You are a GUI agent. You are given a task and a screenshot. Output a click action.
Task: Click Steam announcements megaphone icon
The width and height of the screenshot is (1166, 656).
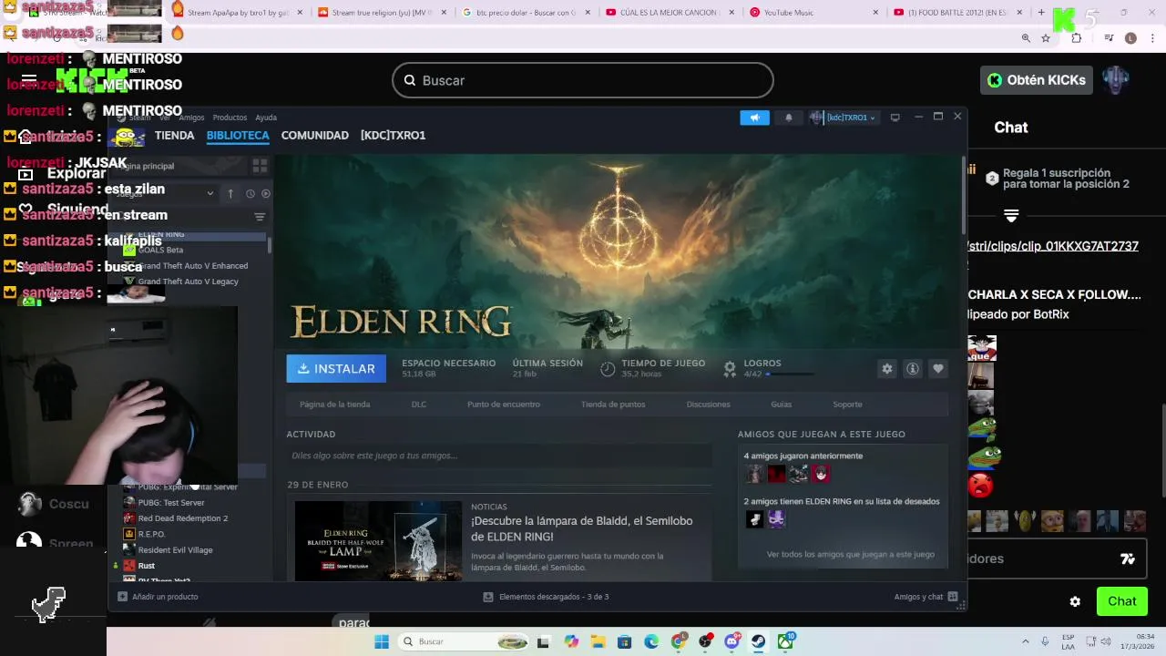pos(754,118)
